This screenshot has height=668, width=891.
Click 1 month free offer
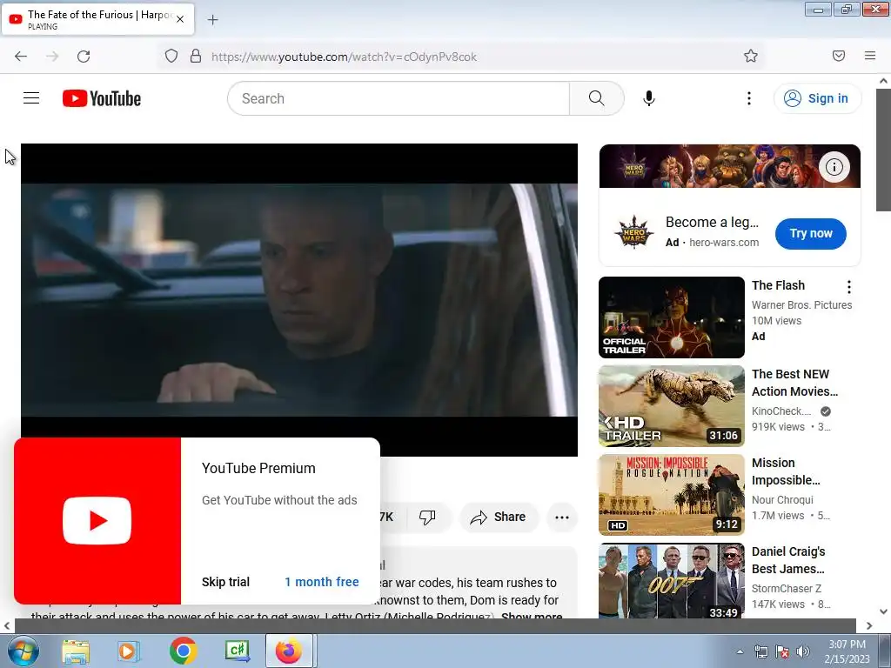click(322, 582)
